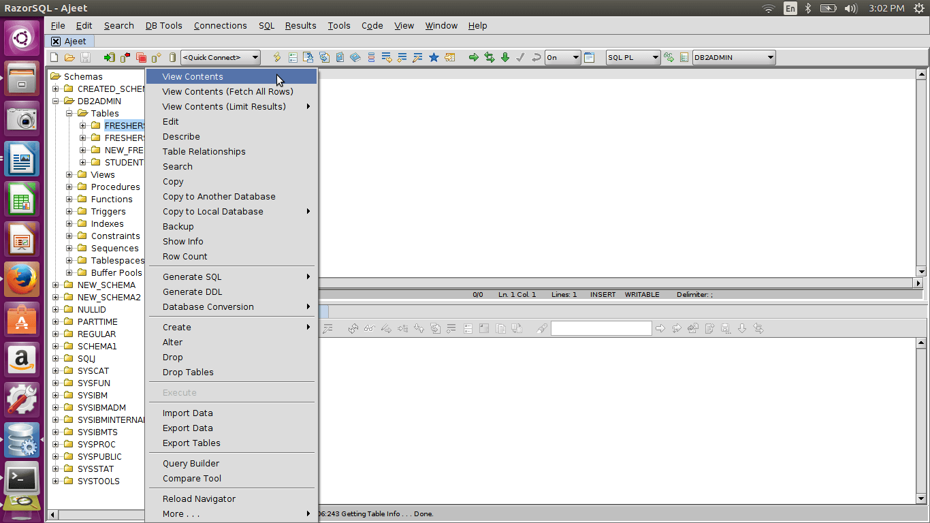Viewport: 930px width, 523px height.
Task: Collapse the Tables folder node
Action: point(69,114)
